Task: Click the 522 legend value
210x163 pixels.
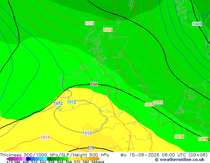Action: point(43,162)
